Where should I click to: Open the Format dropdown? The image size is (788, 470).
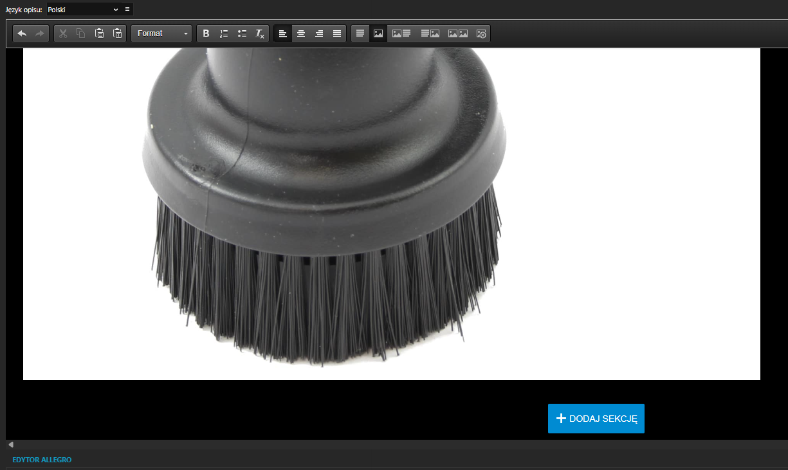pyautogui.click(x=161, y=33)
